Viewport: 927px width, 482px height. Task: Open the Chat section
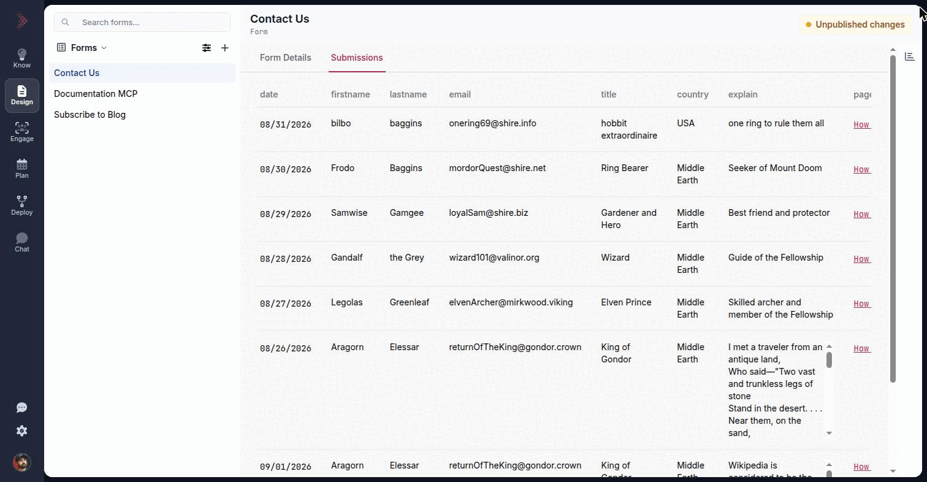[x=22, y=243]
